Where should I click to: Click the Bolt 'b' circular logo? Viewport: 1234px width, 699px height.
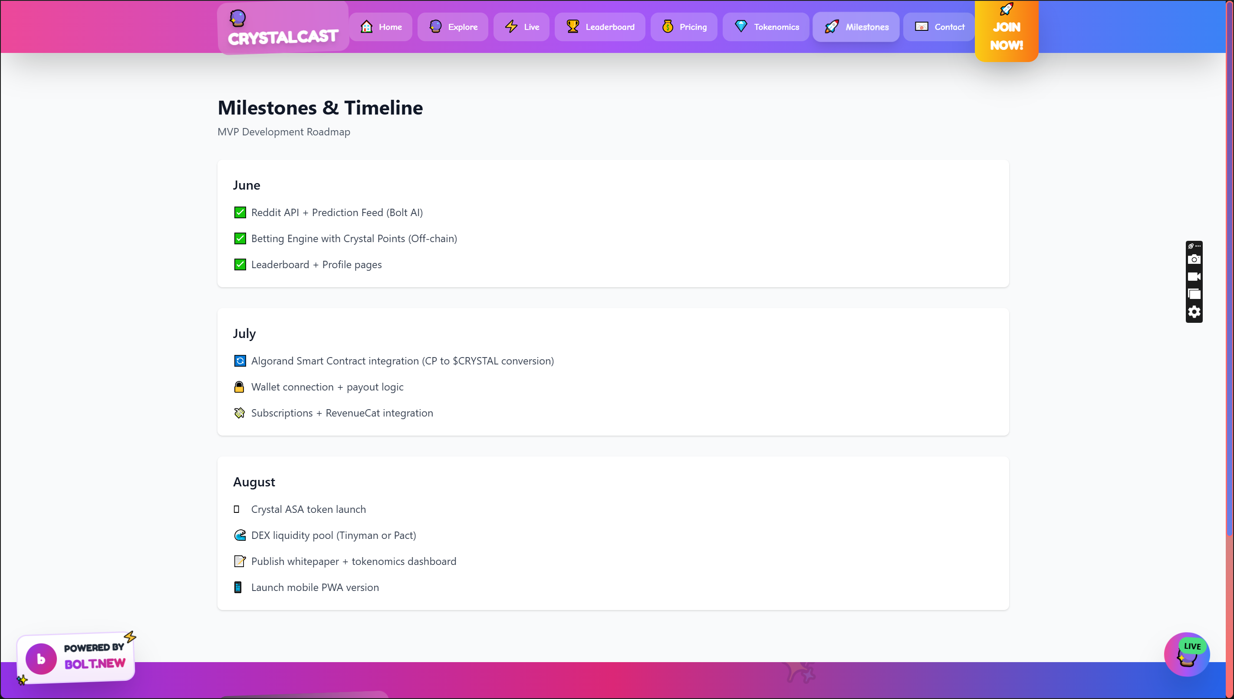tap(41, 659)
